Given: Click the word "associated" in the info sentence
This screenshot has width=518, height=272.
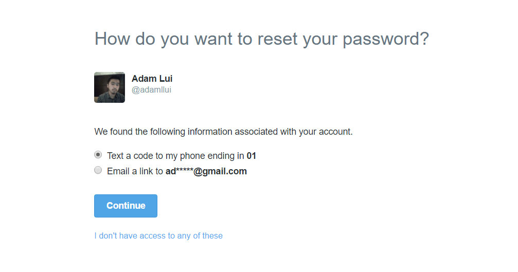Looking at the screenshot, I should pos(256,132).
